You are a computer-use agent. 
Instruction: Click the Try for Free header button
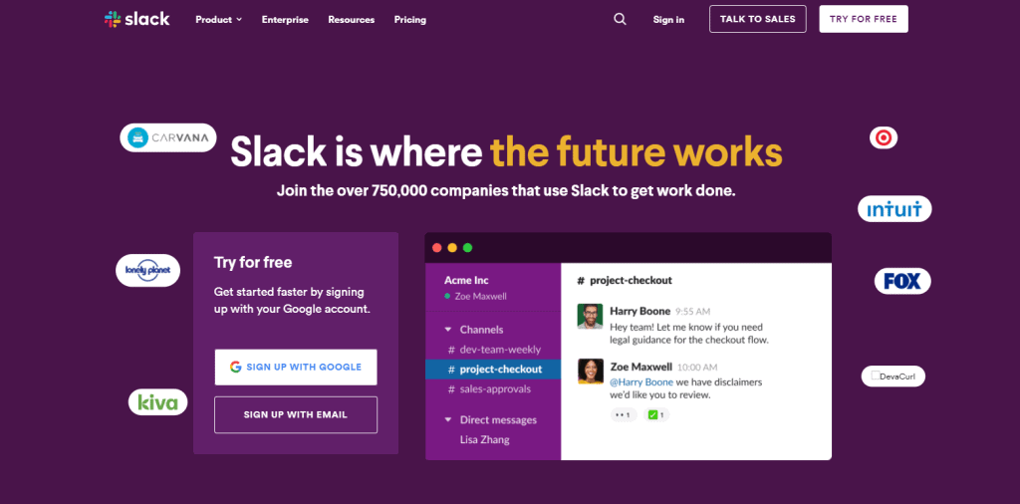864,19
